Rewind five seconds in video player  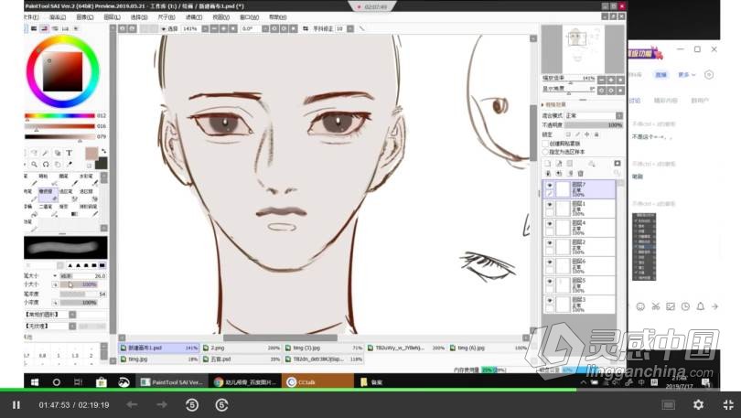[192, 405]
